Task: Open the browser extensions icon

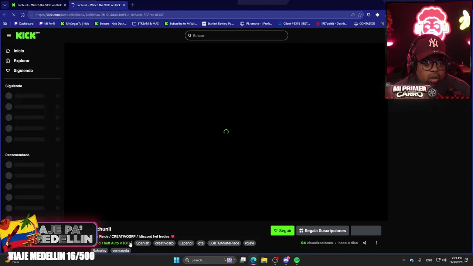Action: click(x=377, y=15)
